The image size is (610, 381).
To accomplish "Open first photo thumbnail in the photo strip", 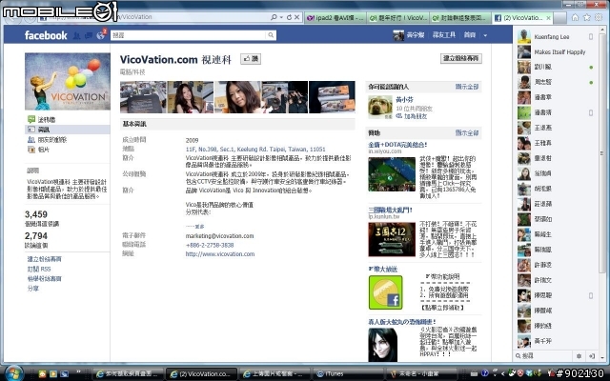I will pos(143,97).
